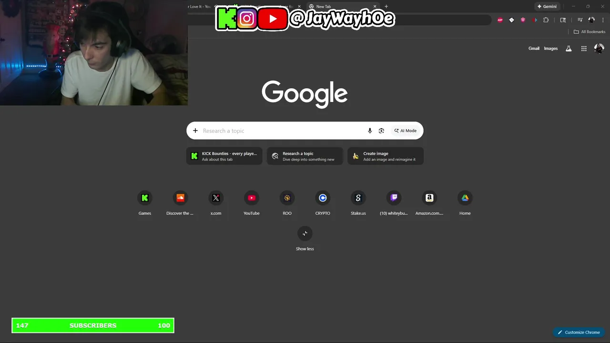This screenshot has height=343, width=610.
Task: Open Google apps grid
Action: pos(584,49)
